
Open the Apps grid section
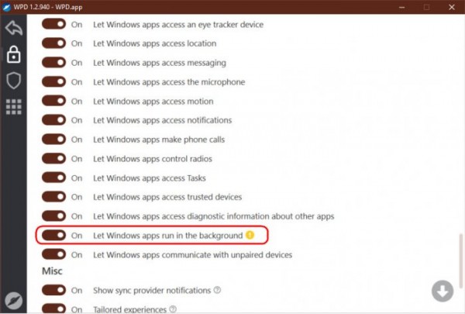(x=14, y=106)
